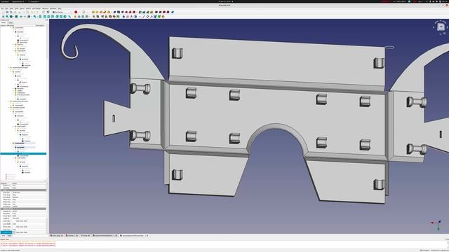Click the Fit all view icon
This screenshot has height=252, width=449.
click(3, 17)
